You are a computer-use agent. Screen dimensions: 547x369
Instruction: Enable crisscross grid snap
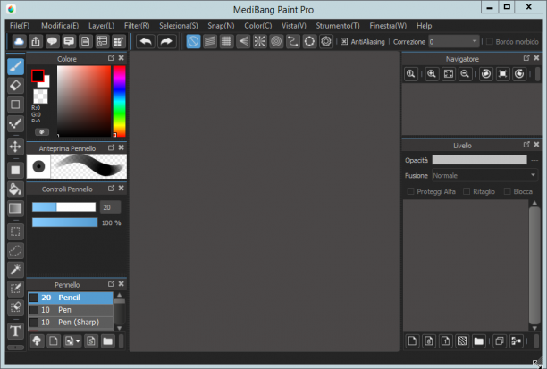tap(226, 41)
